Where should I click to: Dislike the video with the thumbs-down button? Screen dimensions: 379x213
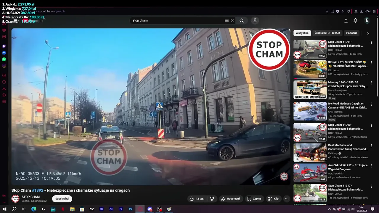[x=212, y=199]
